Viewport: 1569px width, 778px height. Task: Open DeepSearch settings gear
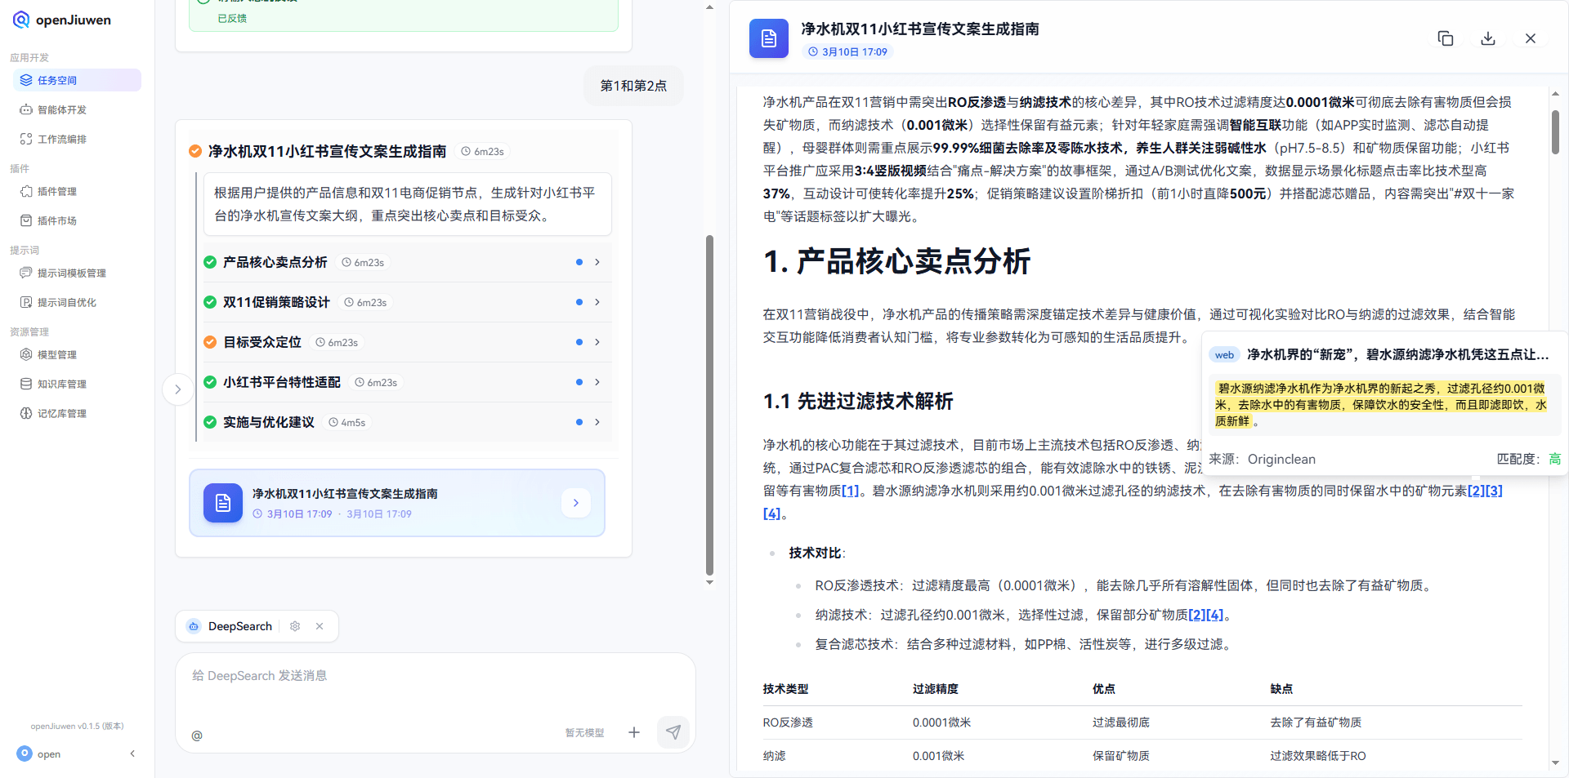pos(295,626)
